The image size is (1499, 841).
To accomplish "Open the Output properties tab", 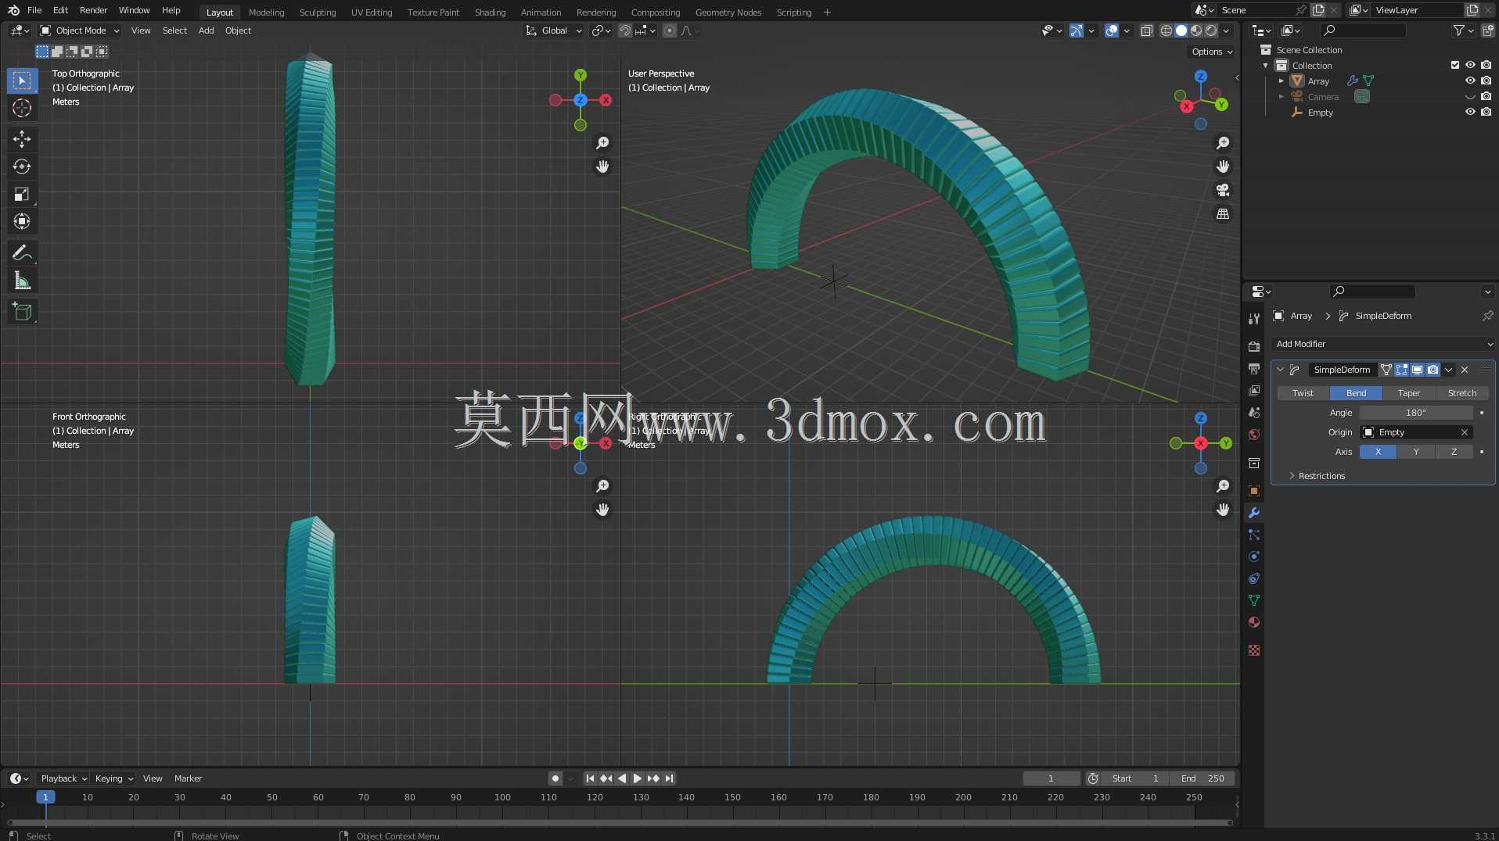I will click(1254, 368).
